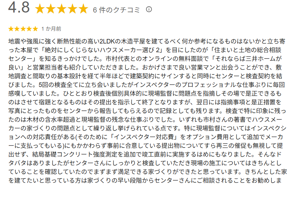The height and width of the screenshot is (199, 292).
Task: Click the first large rating star
Action: coord(40,9)
